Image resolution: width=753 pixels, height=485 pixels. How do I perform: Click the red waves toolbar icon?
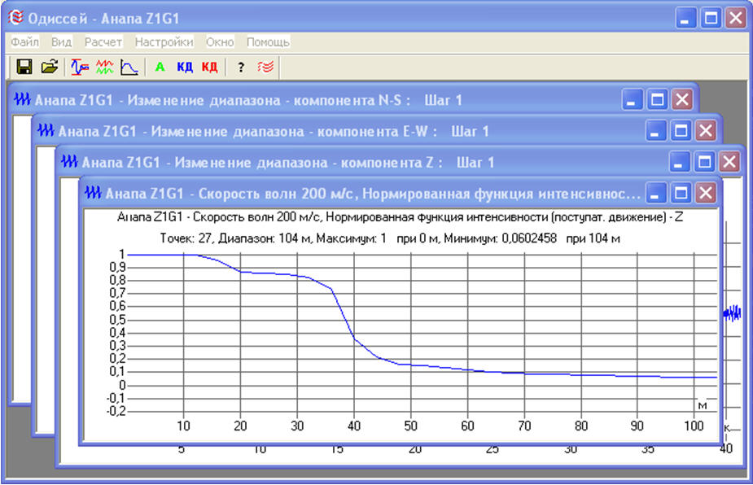coord(265,68)
